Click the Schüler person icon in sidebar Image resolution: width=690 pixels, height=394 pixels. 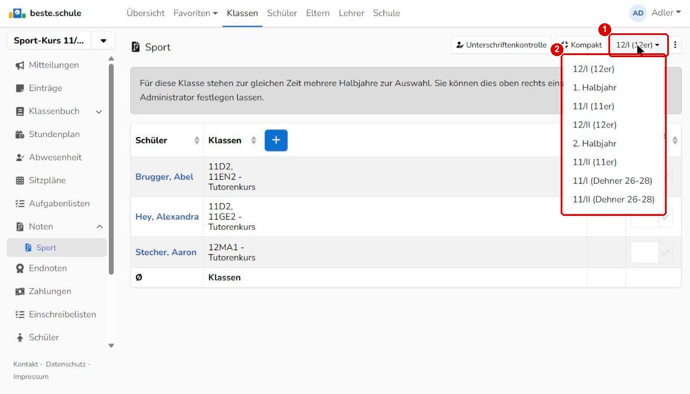click(x=20, y=337)
